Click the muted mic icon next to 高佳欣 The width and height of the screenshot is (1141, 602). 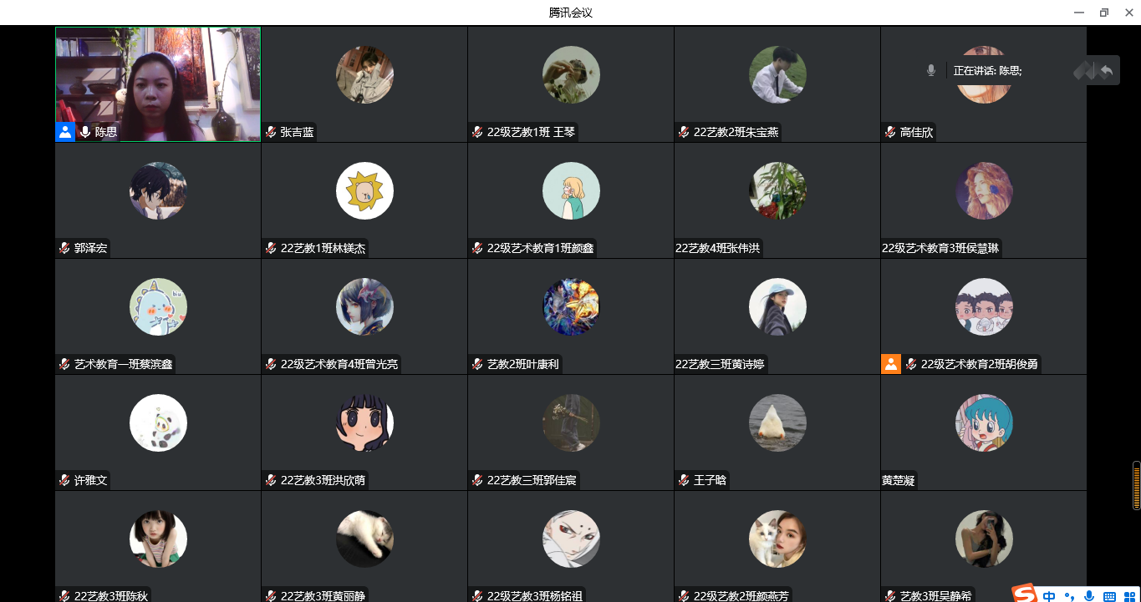[890, 132]
